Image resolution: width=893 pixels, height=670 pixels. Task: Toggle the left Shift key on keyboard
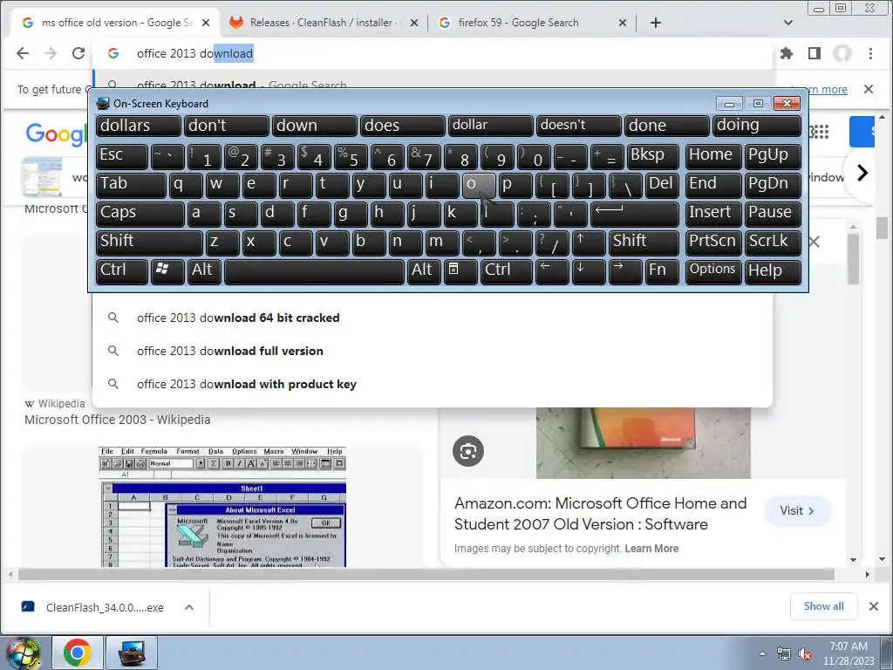149,243
